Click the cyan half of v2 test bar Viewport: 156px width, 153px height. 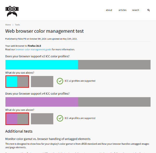pyautogui.click(x=42, y=65)
